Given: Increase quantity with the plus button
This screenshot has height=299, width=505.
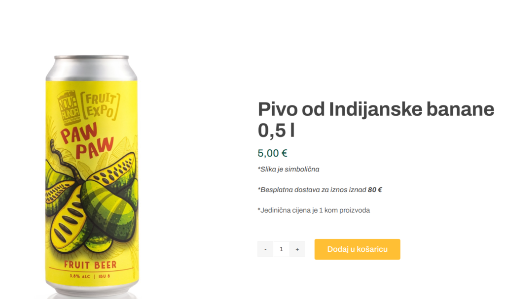Looking at the screenshot, I should 297,249.
